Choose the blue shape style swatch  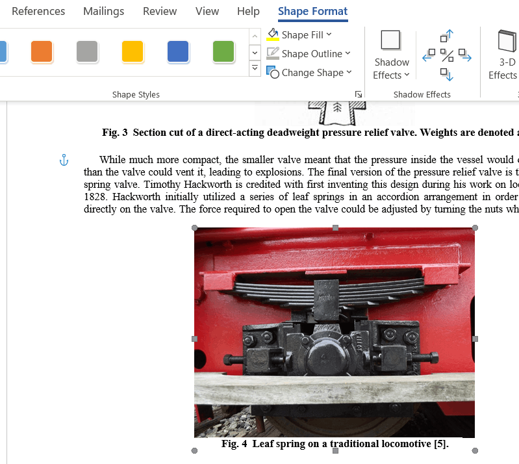tap(178, 51)
